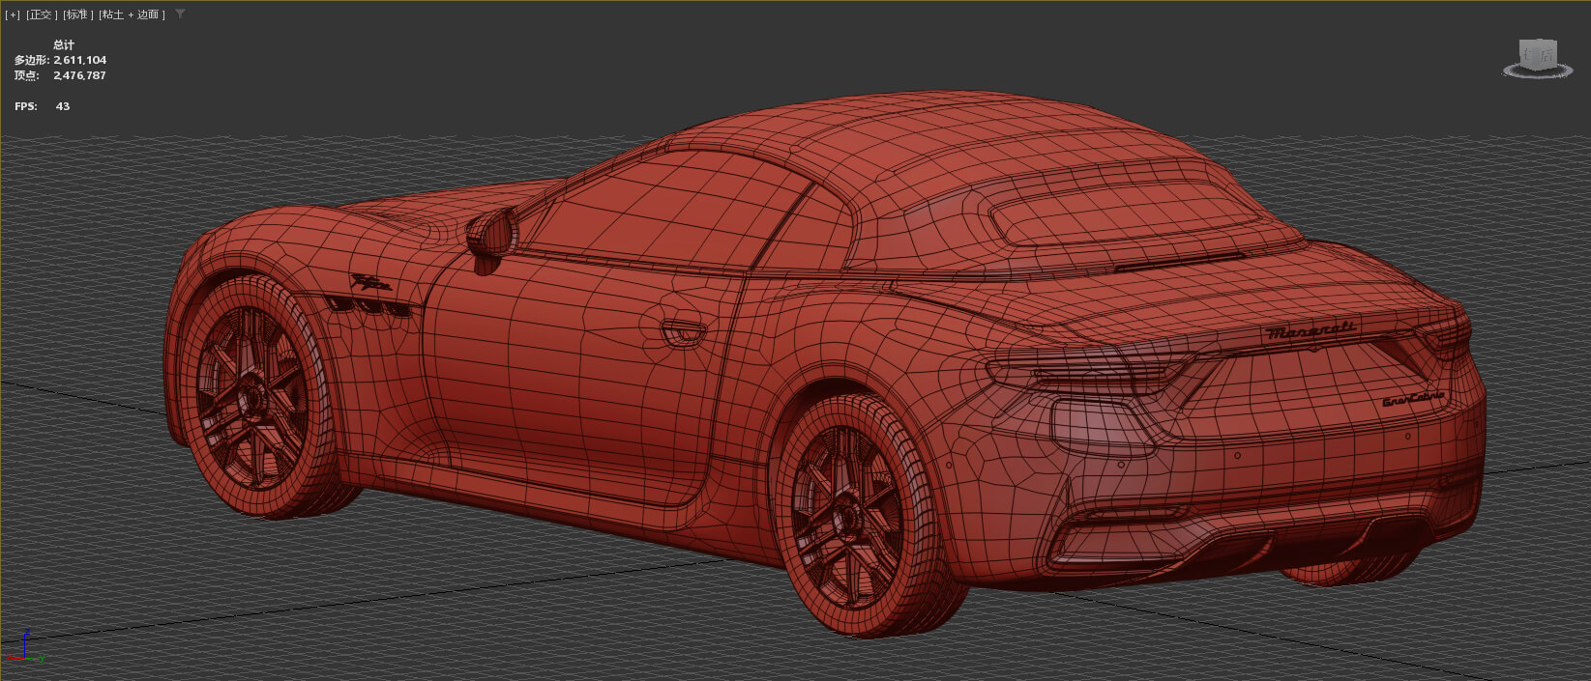This screenshot has width=1591, height=681.
Task: Click the Trofeo badge on front fender
Action: (371, 283)
